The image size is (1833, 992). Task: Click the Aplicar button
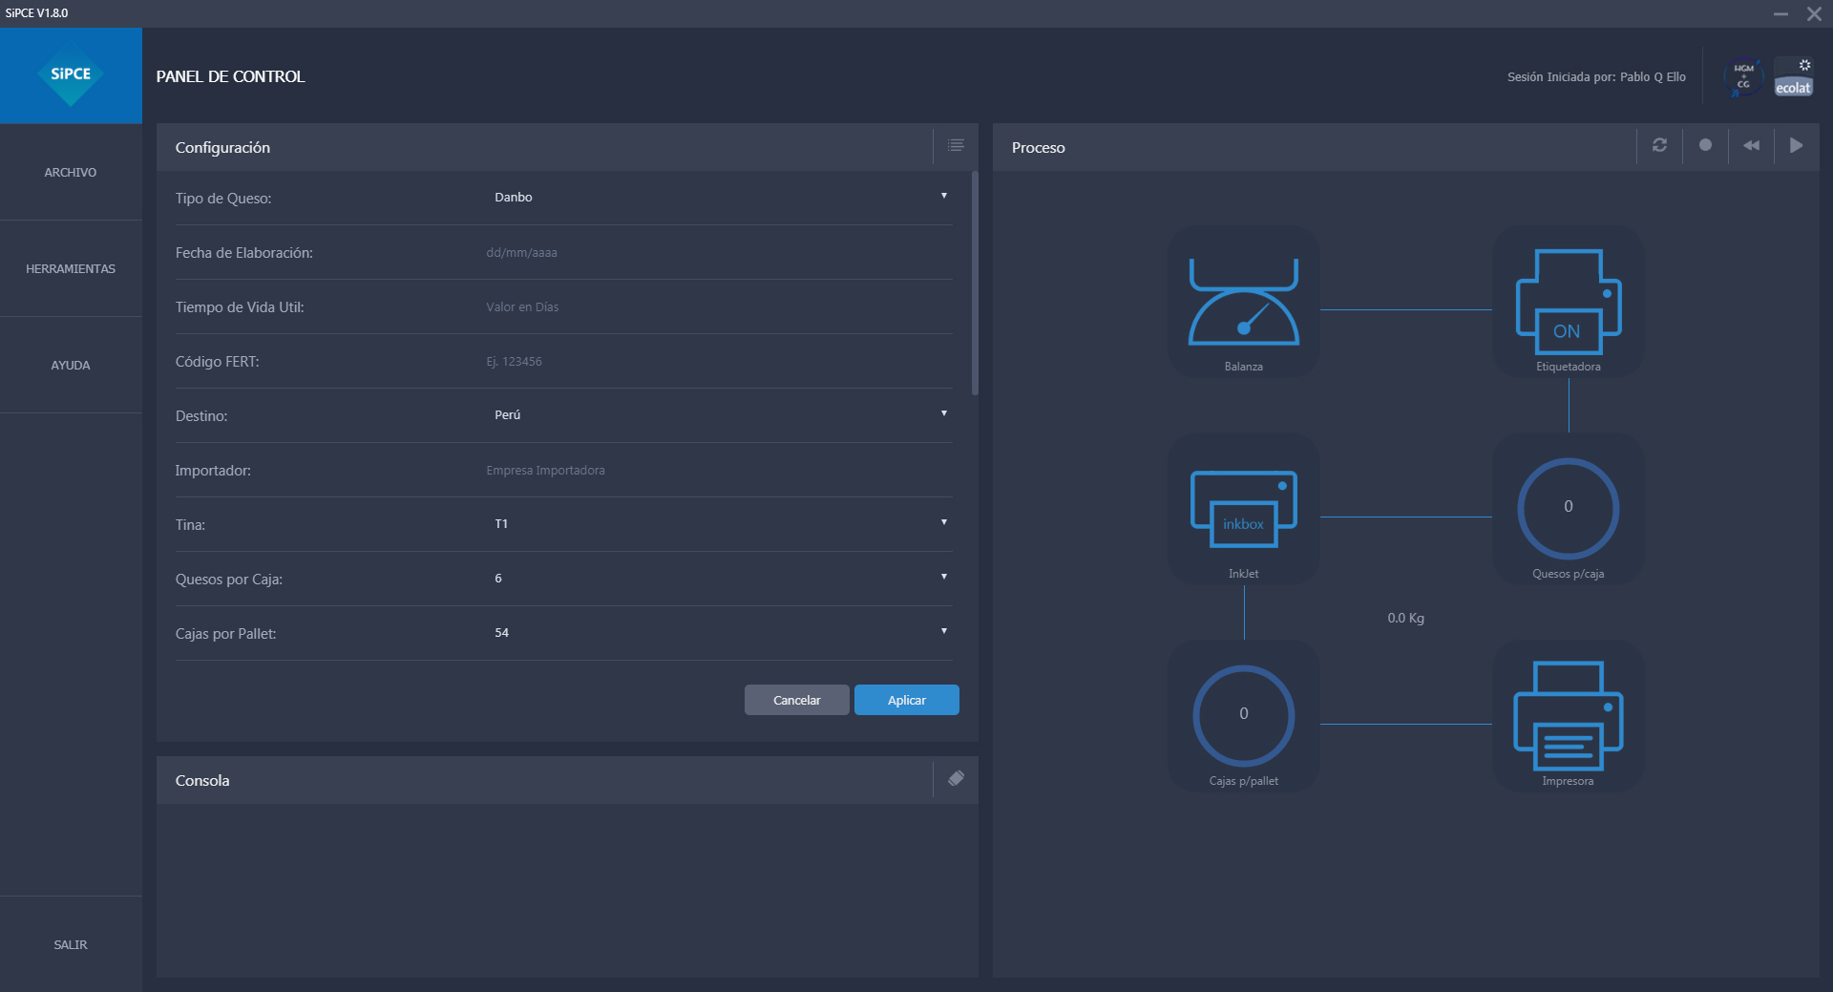point(906,700)
